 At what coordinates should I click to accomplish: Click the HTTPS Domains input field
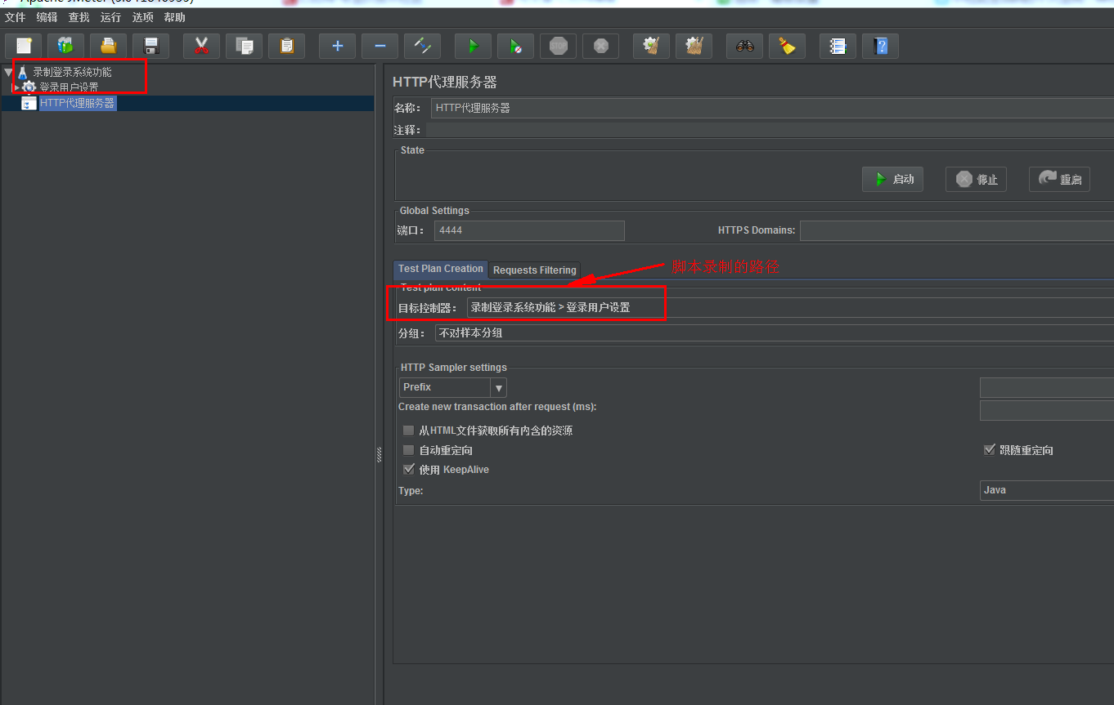tap(957, 230)
